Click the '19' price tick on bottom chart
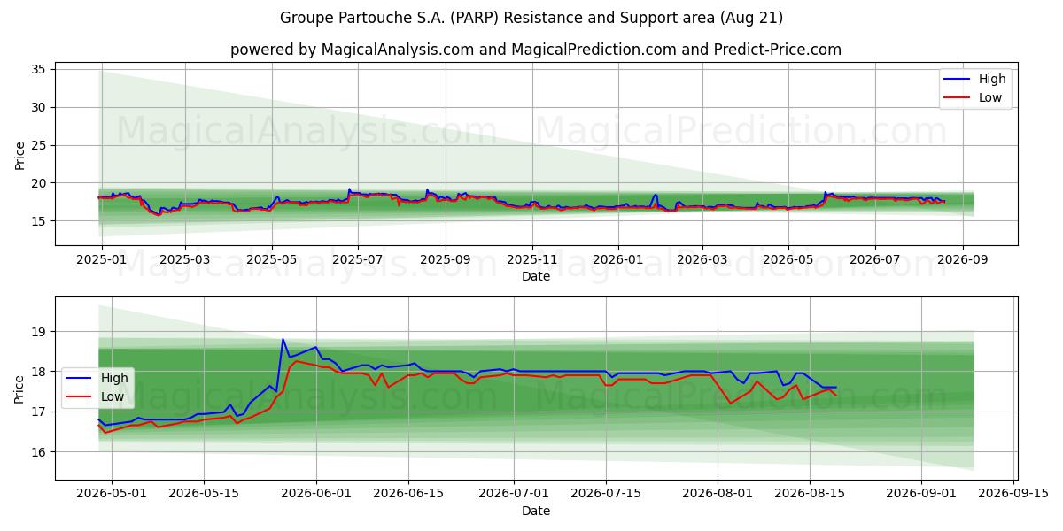Viewport: 1063px width, 531px height. (x=39, y=332)
